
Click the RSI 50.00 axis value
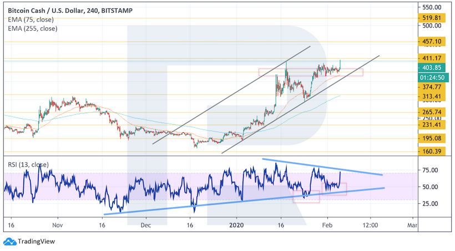[430, 187]
